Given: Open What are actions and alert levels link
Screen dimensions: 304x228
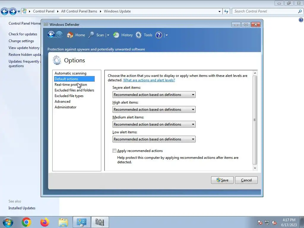Looking at the screenshot, I should [149, 80].
